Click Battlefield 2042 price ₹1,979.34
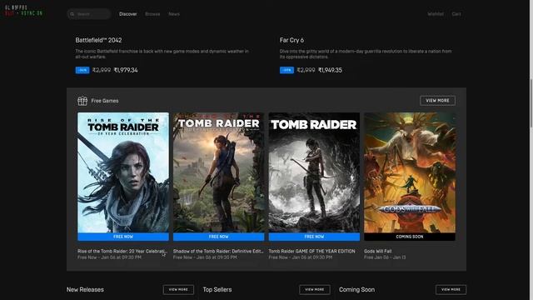533x300 pixels. pyautogui.click(x=126, y=70)
